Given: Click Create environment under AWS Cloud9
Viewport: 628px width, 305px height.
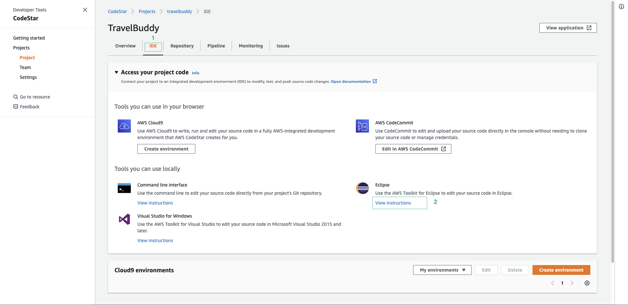Looking at the screenshot, I should pos(166,149).
